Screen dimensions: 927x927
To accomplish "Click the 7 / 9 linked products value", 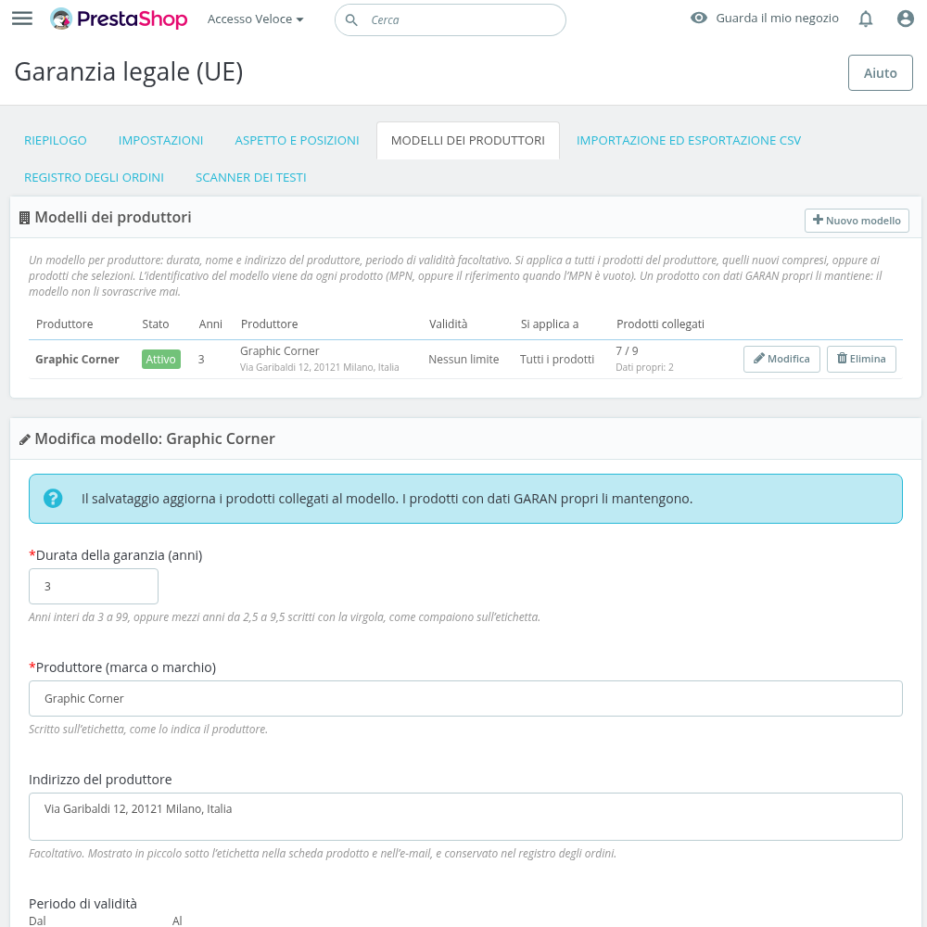I will click(x=627, y=350).
